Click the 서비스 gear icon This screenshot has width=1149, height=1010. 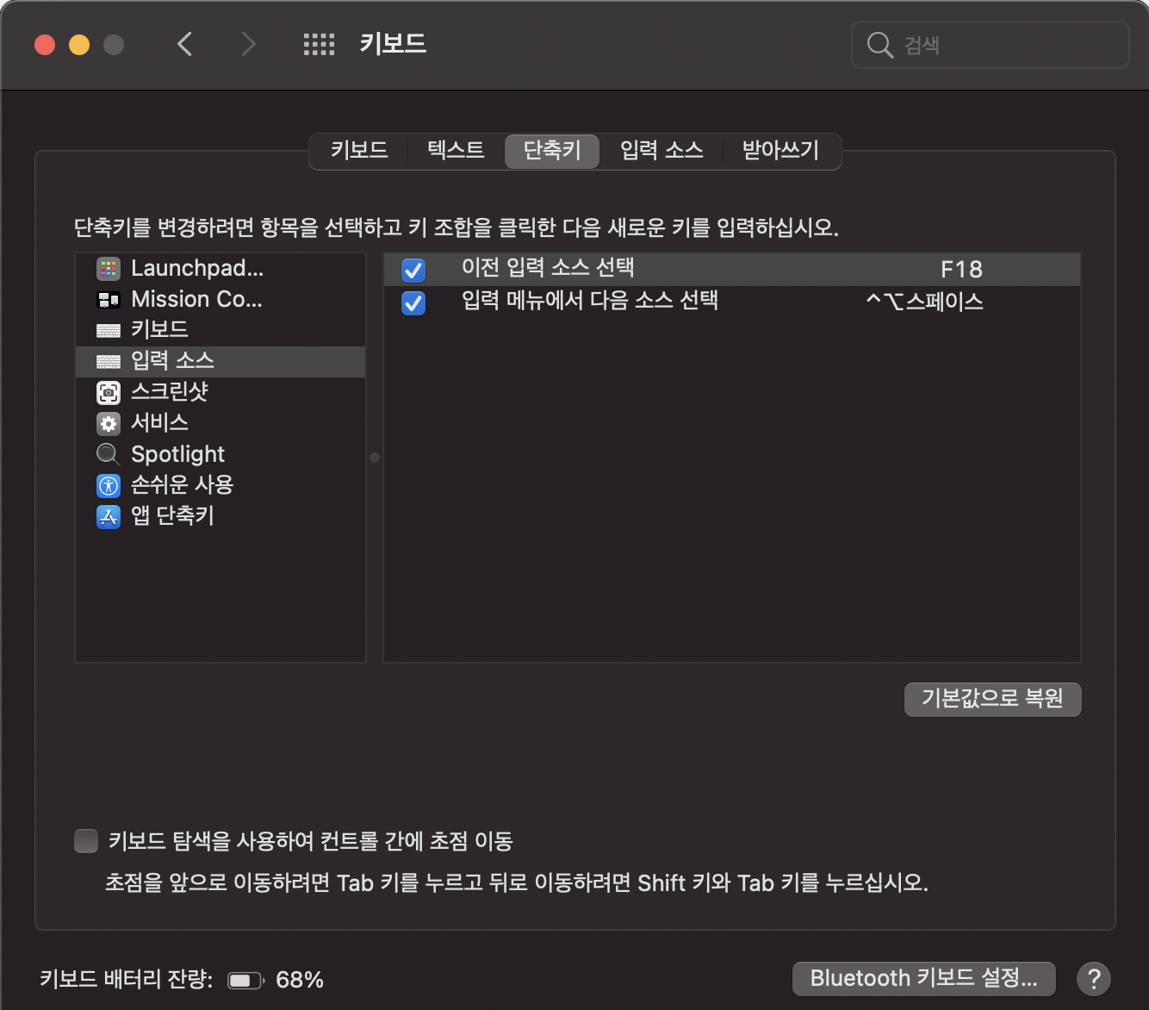point(109,424)
